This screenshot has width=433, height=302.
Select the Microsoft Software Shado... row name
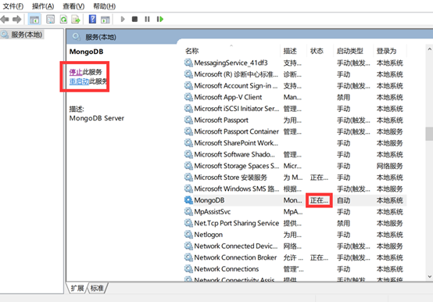click(x=234, y=154)
